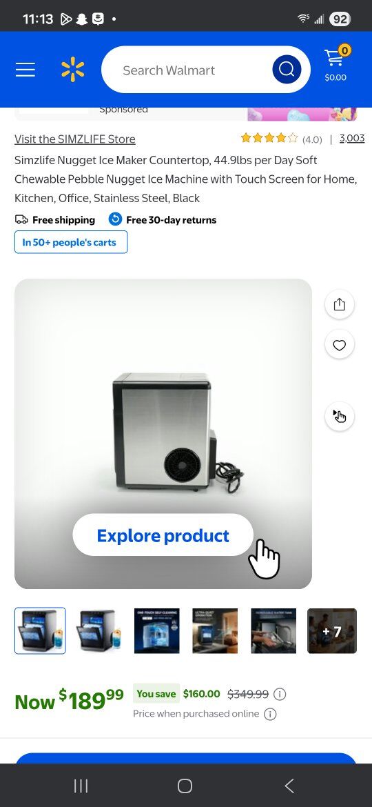Open the shopping cart showing $0.00

click(x=336, y=64)
